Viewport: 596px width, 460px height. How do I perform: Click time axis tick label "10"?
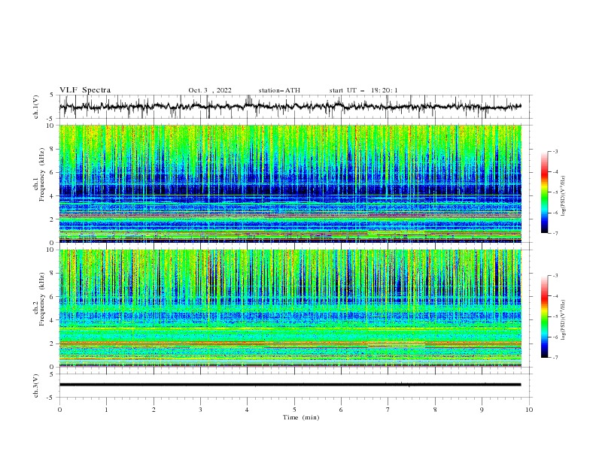point(529,410)
